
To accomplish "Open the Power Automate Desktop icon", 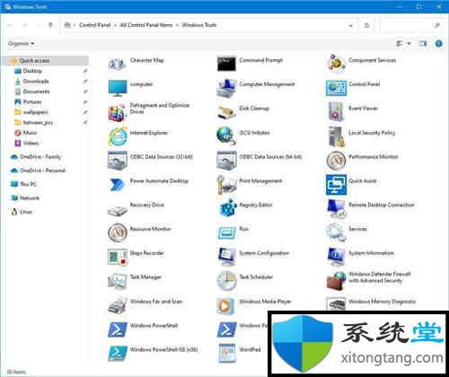I will (x=117, y=185).
